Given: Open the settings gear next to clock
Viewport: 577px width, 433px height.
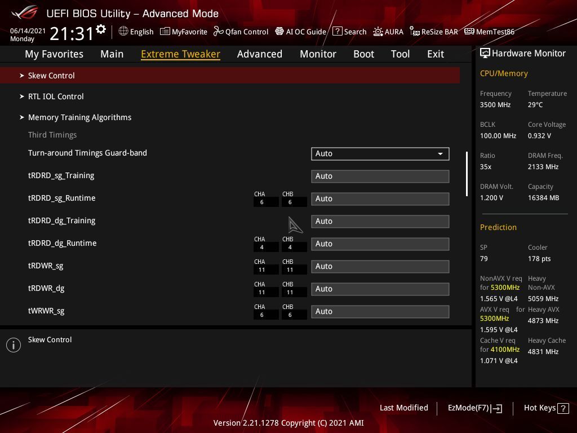Looking at the screenshot, I should click(x=100, y=29).
